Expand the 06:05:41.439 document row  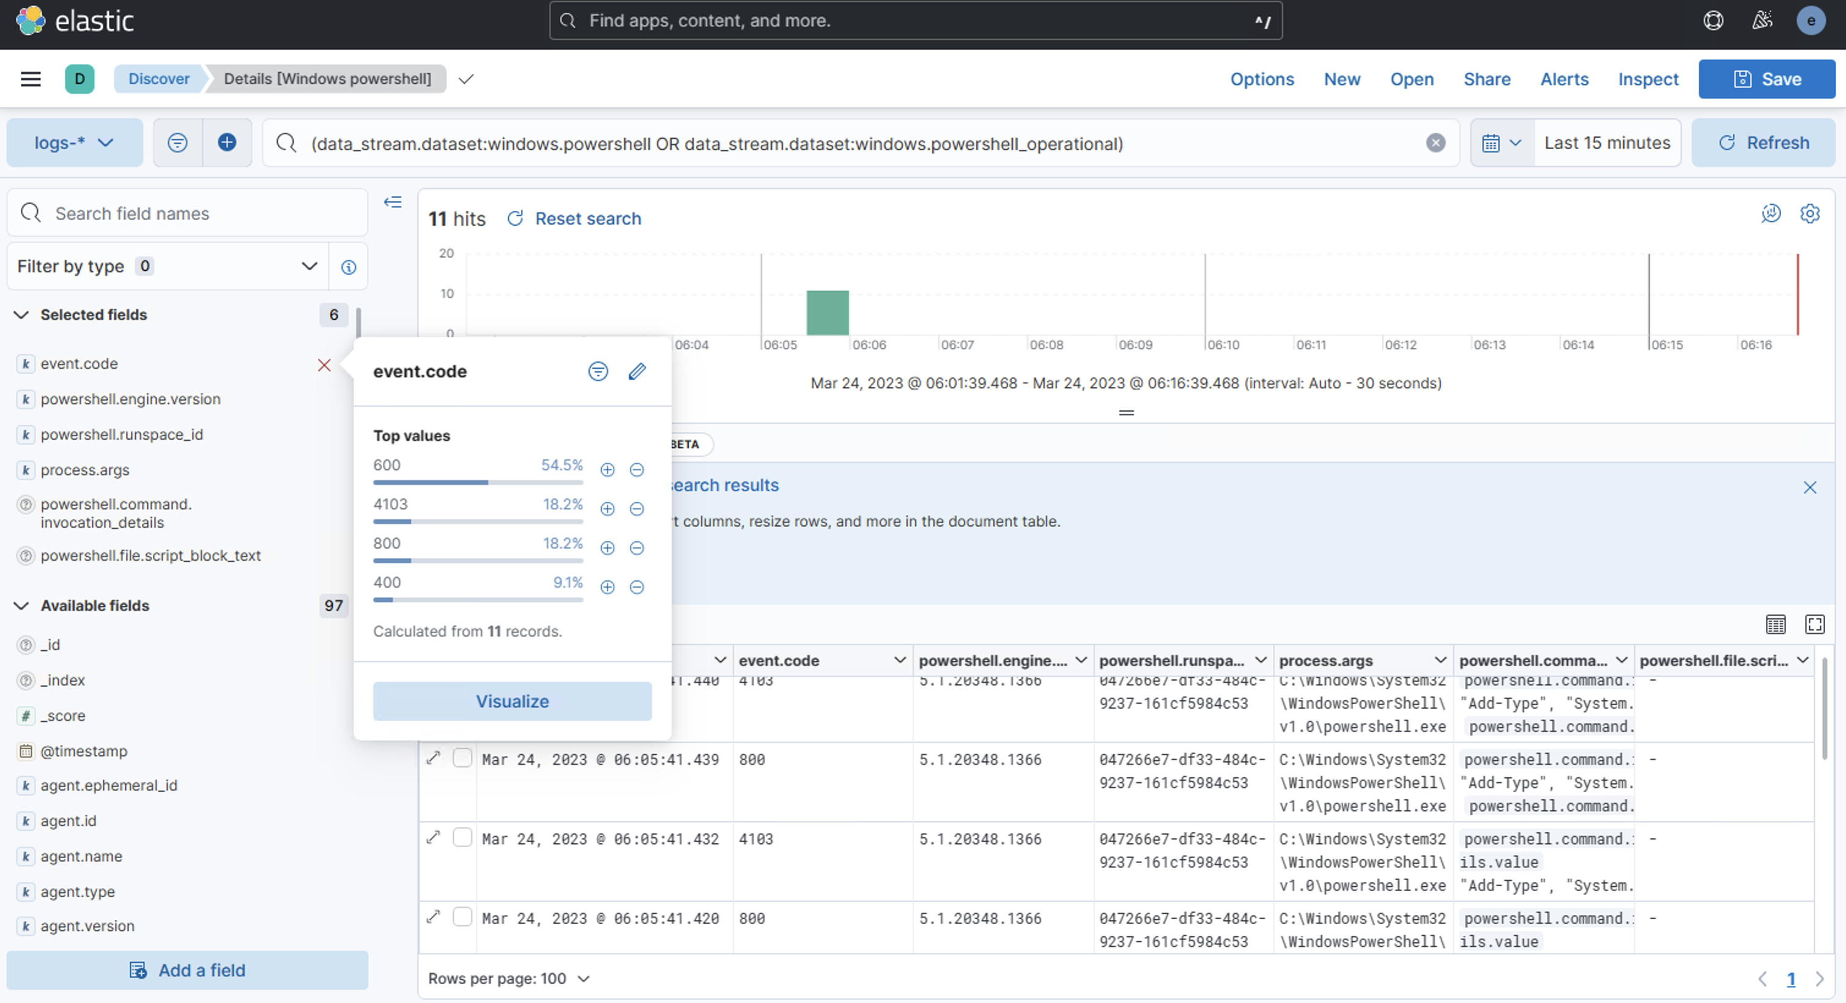pyautogui.click(x=433, y=758)
